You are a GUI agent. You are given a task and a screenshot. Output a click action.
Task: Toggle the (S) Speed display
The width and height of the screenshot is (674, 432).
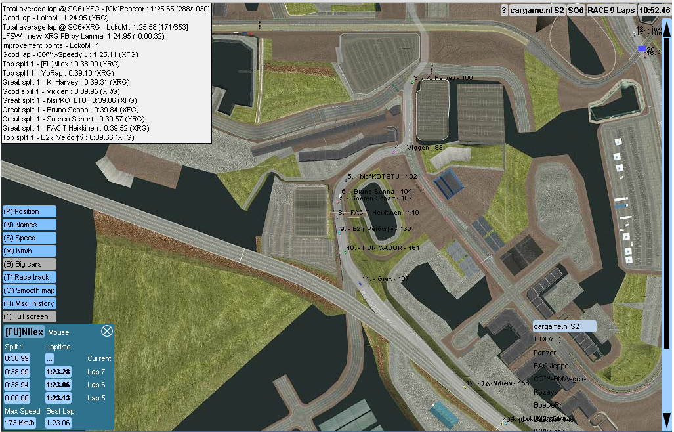(30, 238)
